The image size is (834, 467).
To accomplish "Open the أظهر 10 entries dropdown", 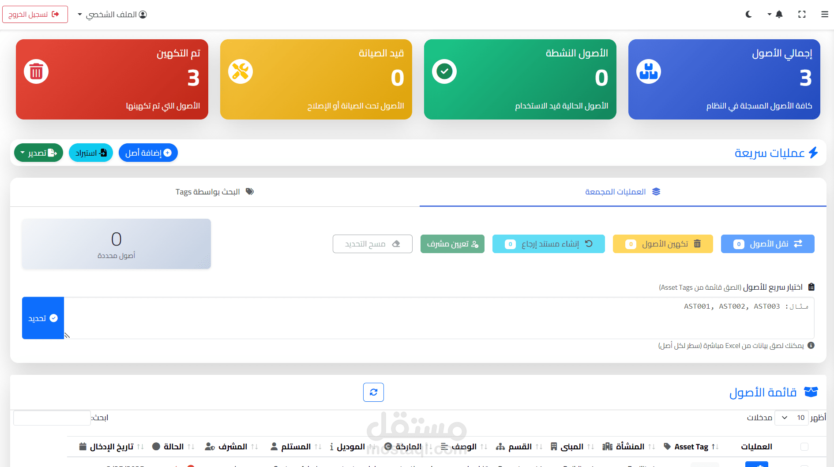I will (x=792, y=418).
